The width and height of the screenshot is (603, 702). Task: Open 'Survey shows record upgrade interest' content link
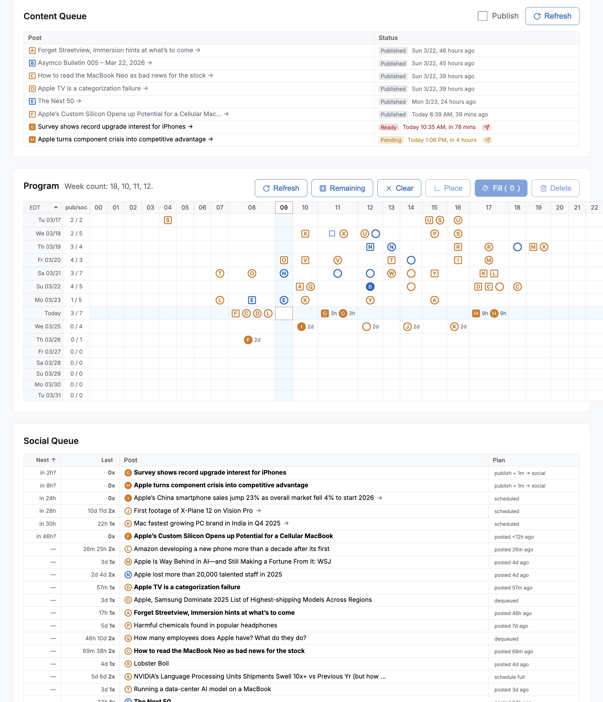(x=115, y=126)
